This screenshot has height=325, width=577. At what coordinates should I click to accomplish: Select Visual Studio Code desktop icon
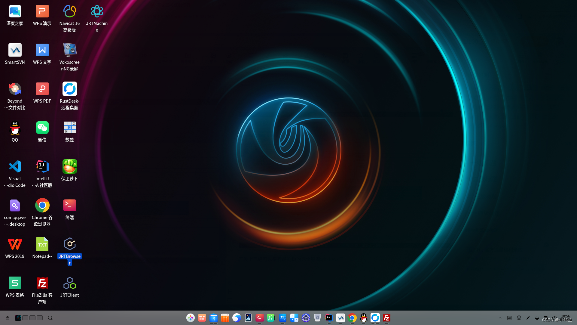[15, 174]
